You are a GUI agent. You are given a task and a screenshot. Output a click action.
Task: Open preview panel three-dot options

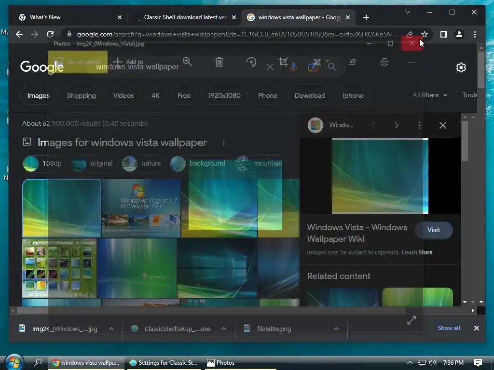(x=419, y=126)
